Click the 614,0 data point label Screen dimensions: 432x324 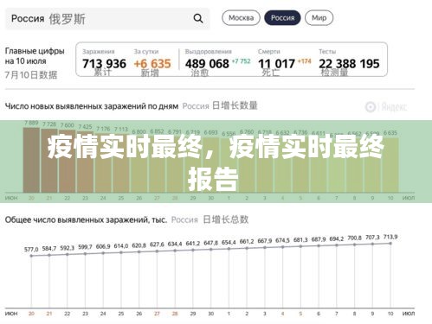tap(121, 246)
